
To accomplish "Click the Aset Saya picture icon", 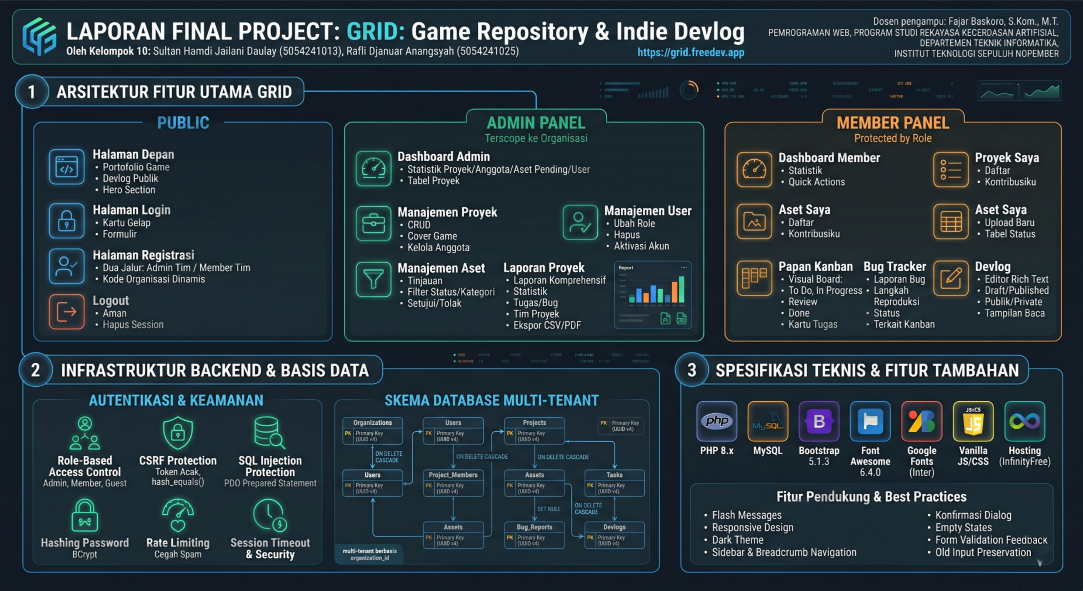I will click(754, 221).
